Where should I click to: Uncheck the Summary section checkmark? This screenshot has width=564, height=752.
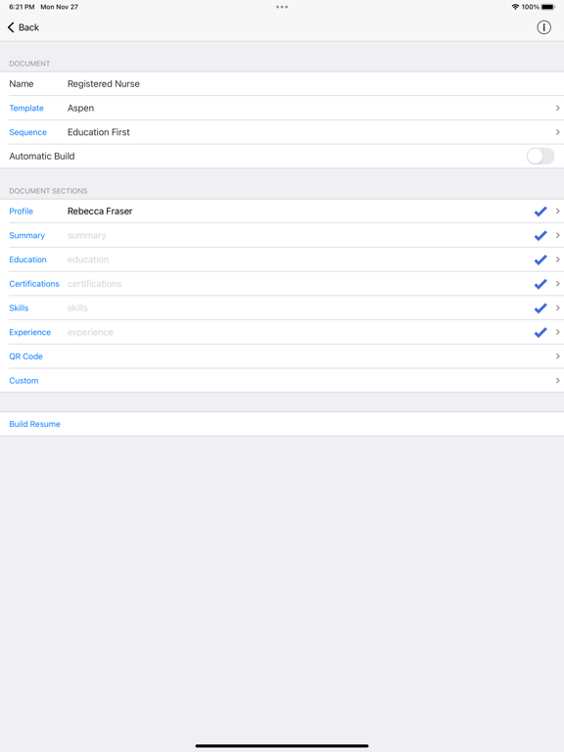540,235
